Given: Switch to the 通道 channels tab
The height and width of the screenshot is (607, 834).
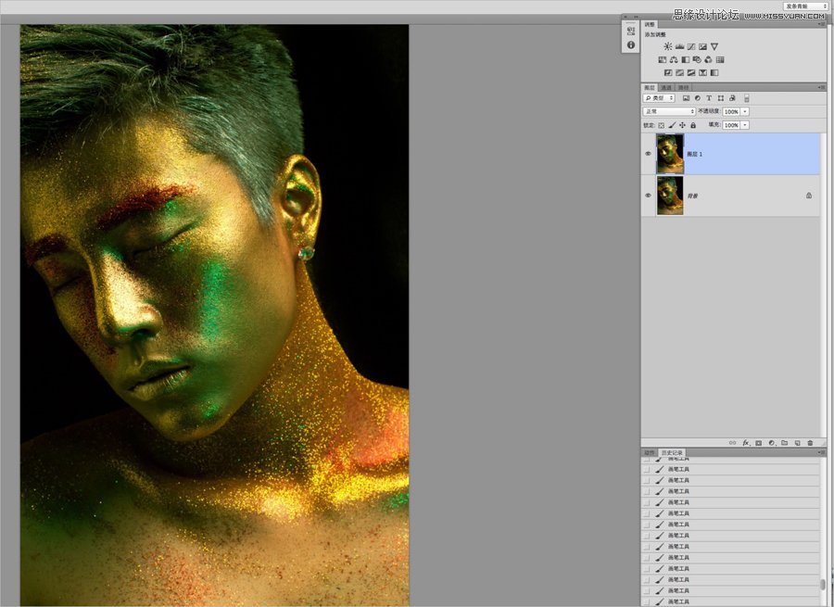Looking at the screenshot, I should [x=666, y=88].
